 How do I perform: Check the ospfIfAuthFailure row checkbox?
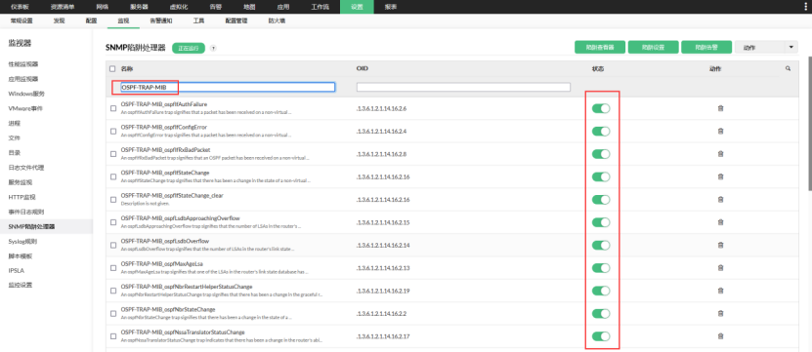click(113, 108)
